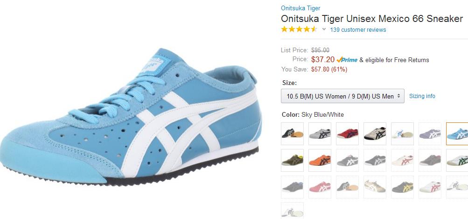Select the orange shoe color swatch
Screen dimensions: 468x219
point(320,161)
